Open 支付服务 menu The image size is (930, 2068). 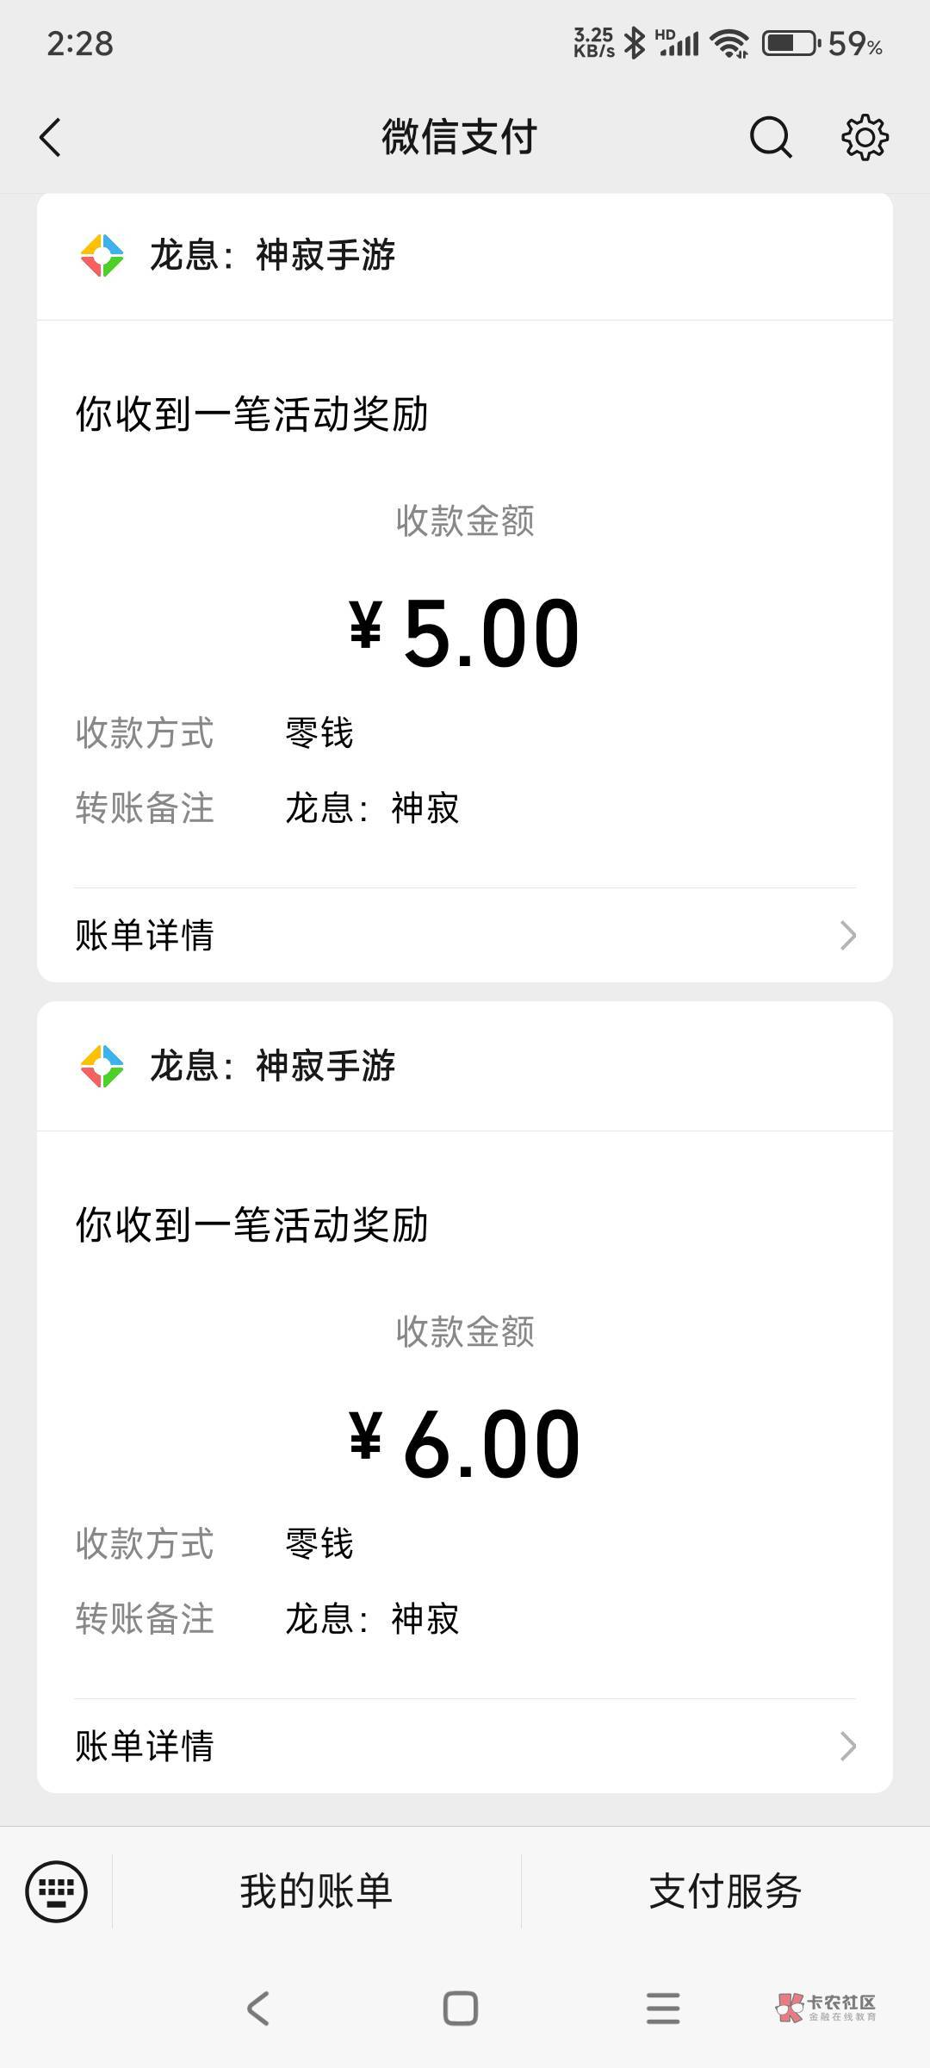tap(725, 1891)
